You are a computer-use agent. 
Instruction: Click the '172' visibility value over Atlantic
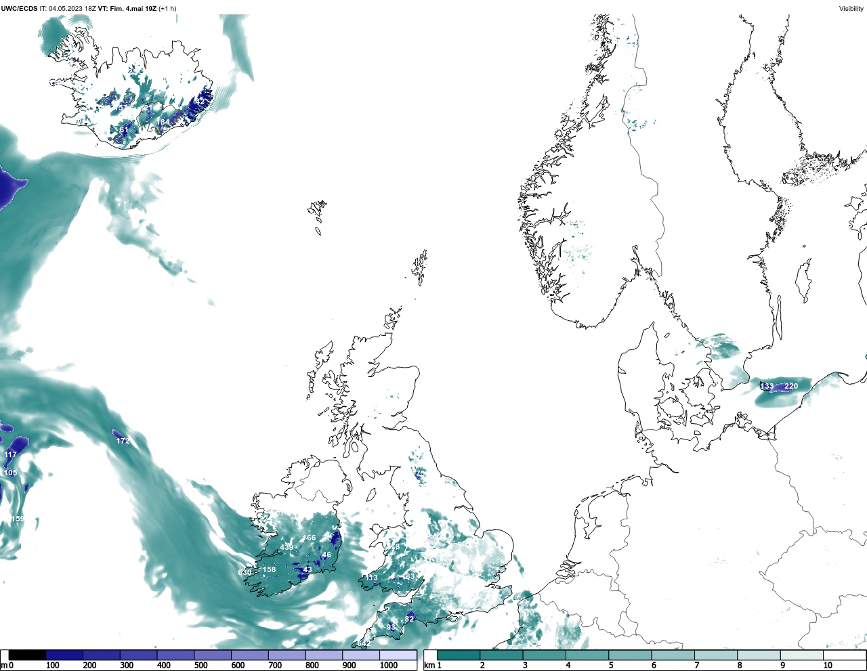point(123,441)
